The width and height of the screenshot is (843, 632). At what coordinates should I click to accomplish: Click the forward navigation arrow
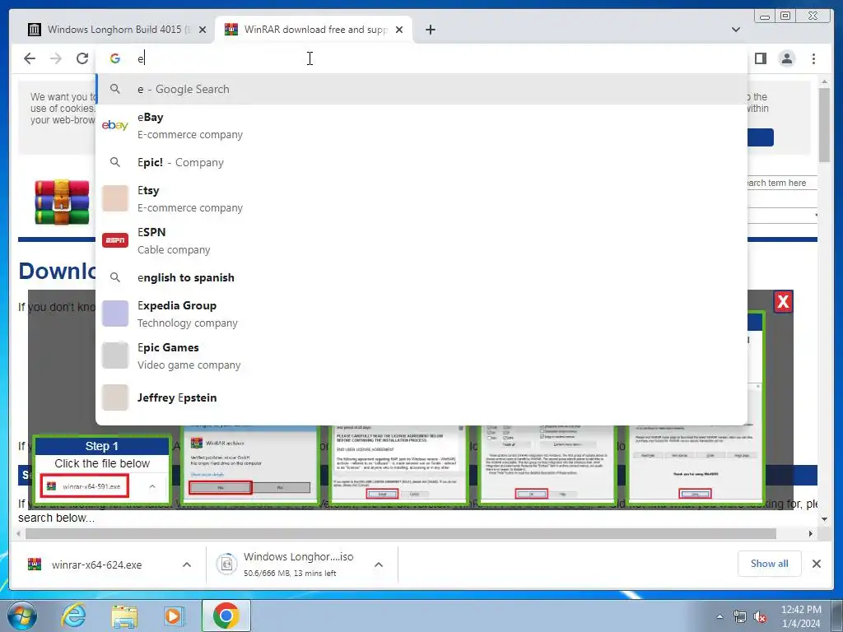[56, 58]
